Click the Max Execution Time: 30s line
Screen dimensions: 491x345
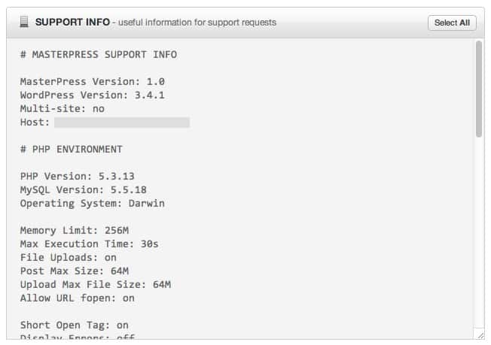90,244
